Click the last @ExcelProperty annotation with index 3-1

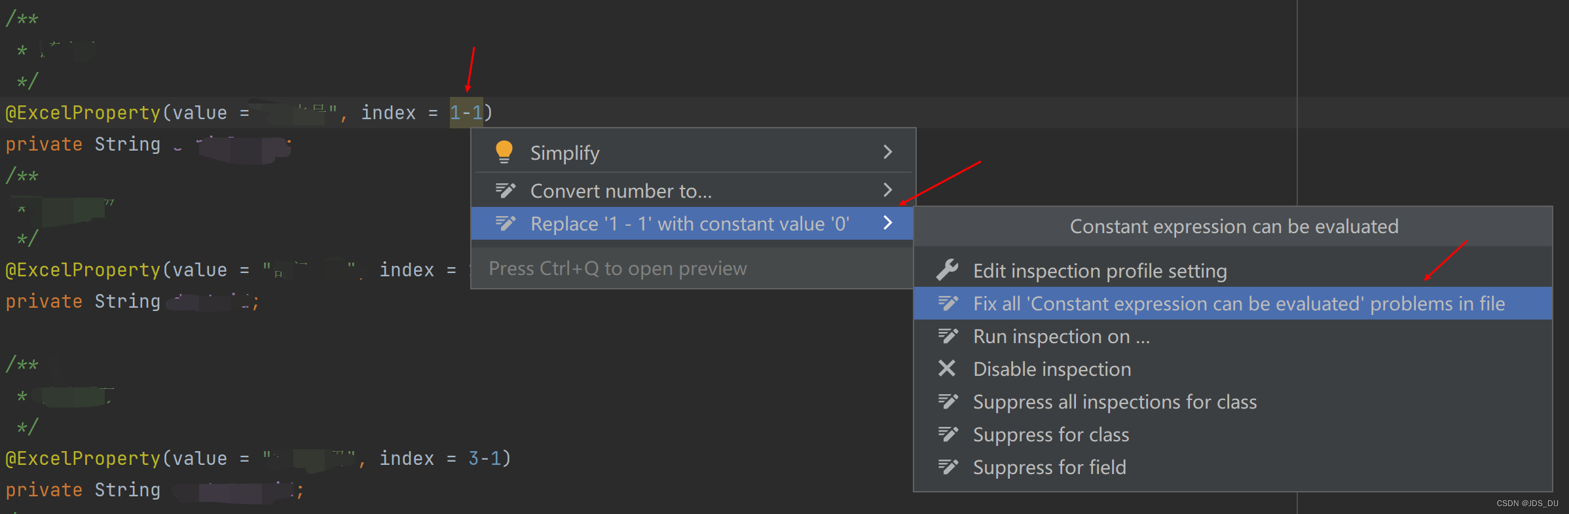[x=83, y=458]
